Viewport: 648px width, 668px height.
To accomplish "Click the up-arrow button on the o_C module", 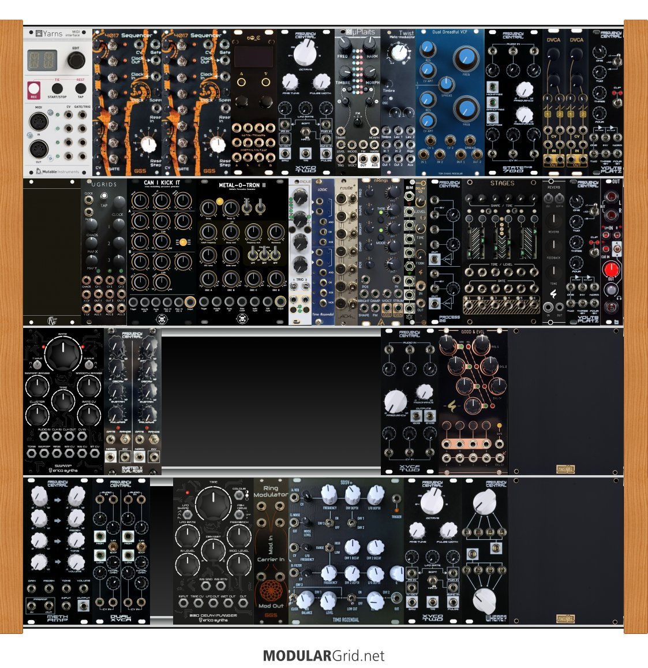I will click(x=241, y=82).
